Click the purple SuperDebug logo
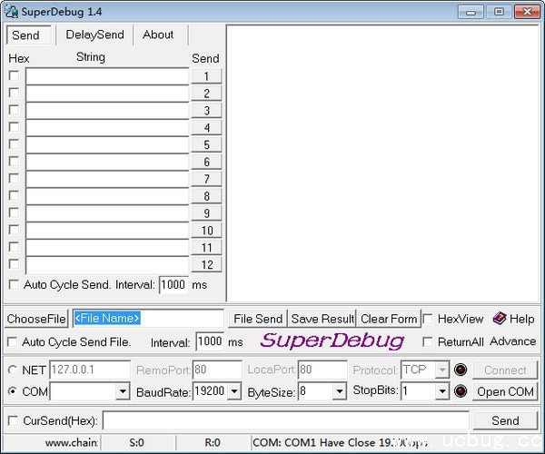Image resolution: width=545 pixels, height=454 pixels. (x=332, y=340)
